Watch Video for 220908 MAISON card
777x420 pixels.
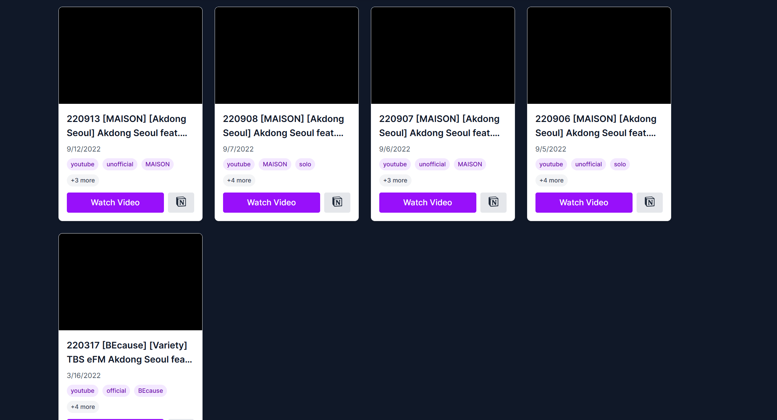coord(271,202)
